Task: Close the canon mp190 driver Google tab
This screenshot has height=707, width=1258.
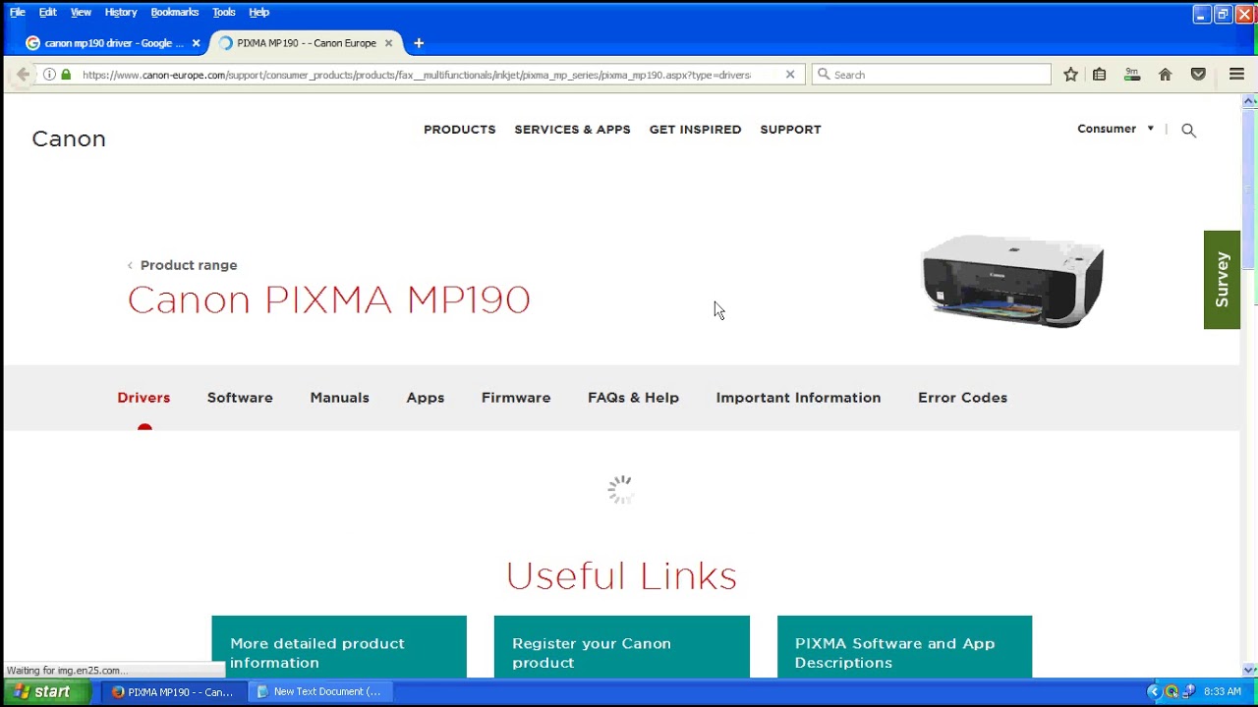Action: [196, 43]
